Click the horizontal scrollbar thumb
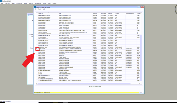The width and height of the screenshot is (177, 103). coord(84,84)
